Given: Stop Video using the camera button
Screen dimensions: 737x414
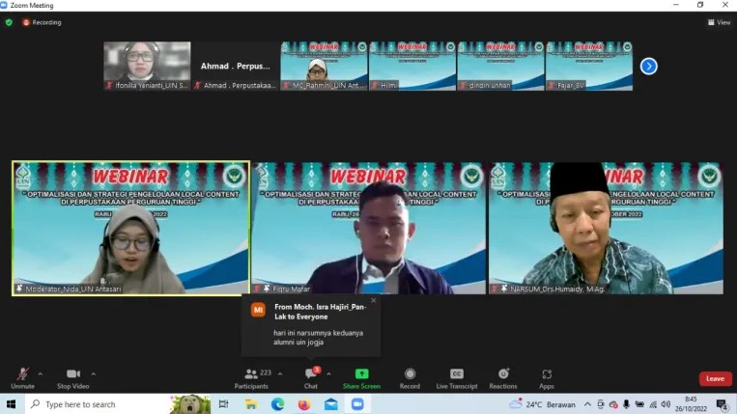Looking at the screenshot, I should 72,378.
